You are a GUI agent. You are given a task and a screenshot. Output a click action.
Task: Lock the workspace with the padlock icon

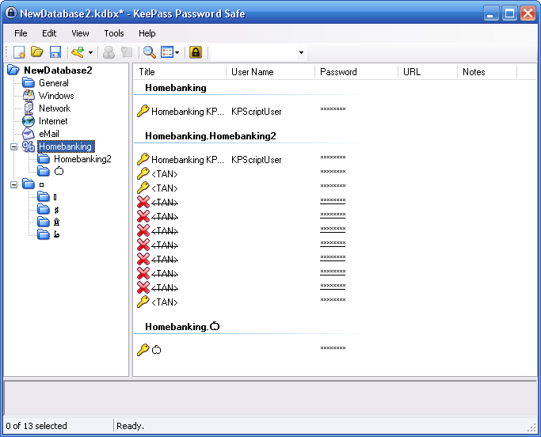click(x=196, y=52)
